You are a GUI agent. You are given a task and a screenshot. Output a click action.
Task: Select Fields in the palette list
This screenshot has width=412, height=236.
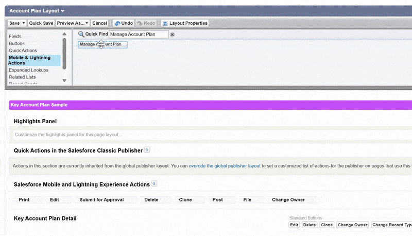tap(15, 37)
